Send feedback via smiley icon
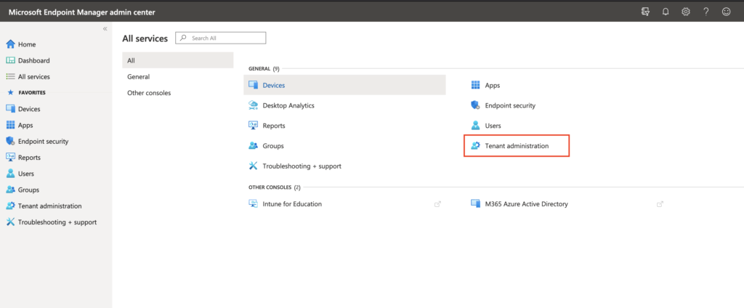Image resolution: width=744 pixels, height=308 pixels. coord(726,12)
